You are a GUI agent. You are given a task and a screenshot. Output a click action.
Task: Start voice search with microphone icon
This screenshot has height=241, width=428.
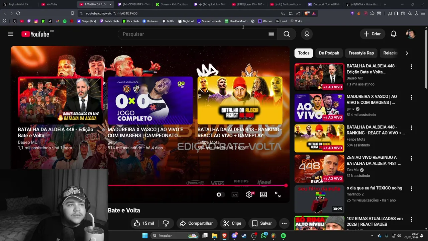pyautogui.click(x=307, y=34)
